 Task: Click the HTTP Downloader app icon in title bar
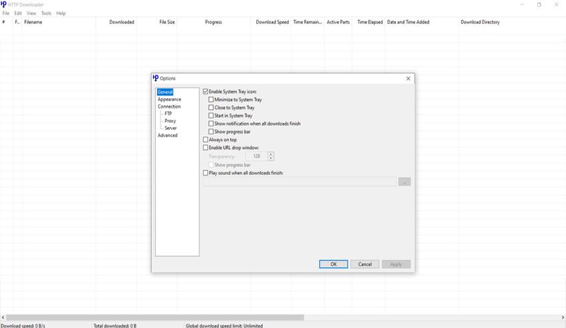coord(3,4)
